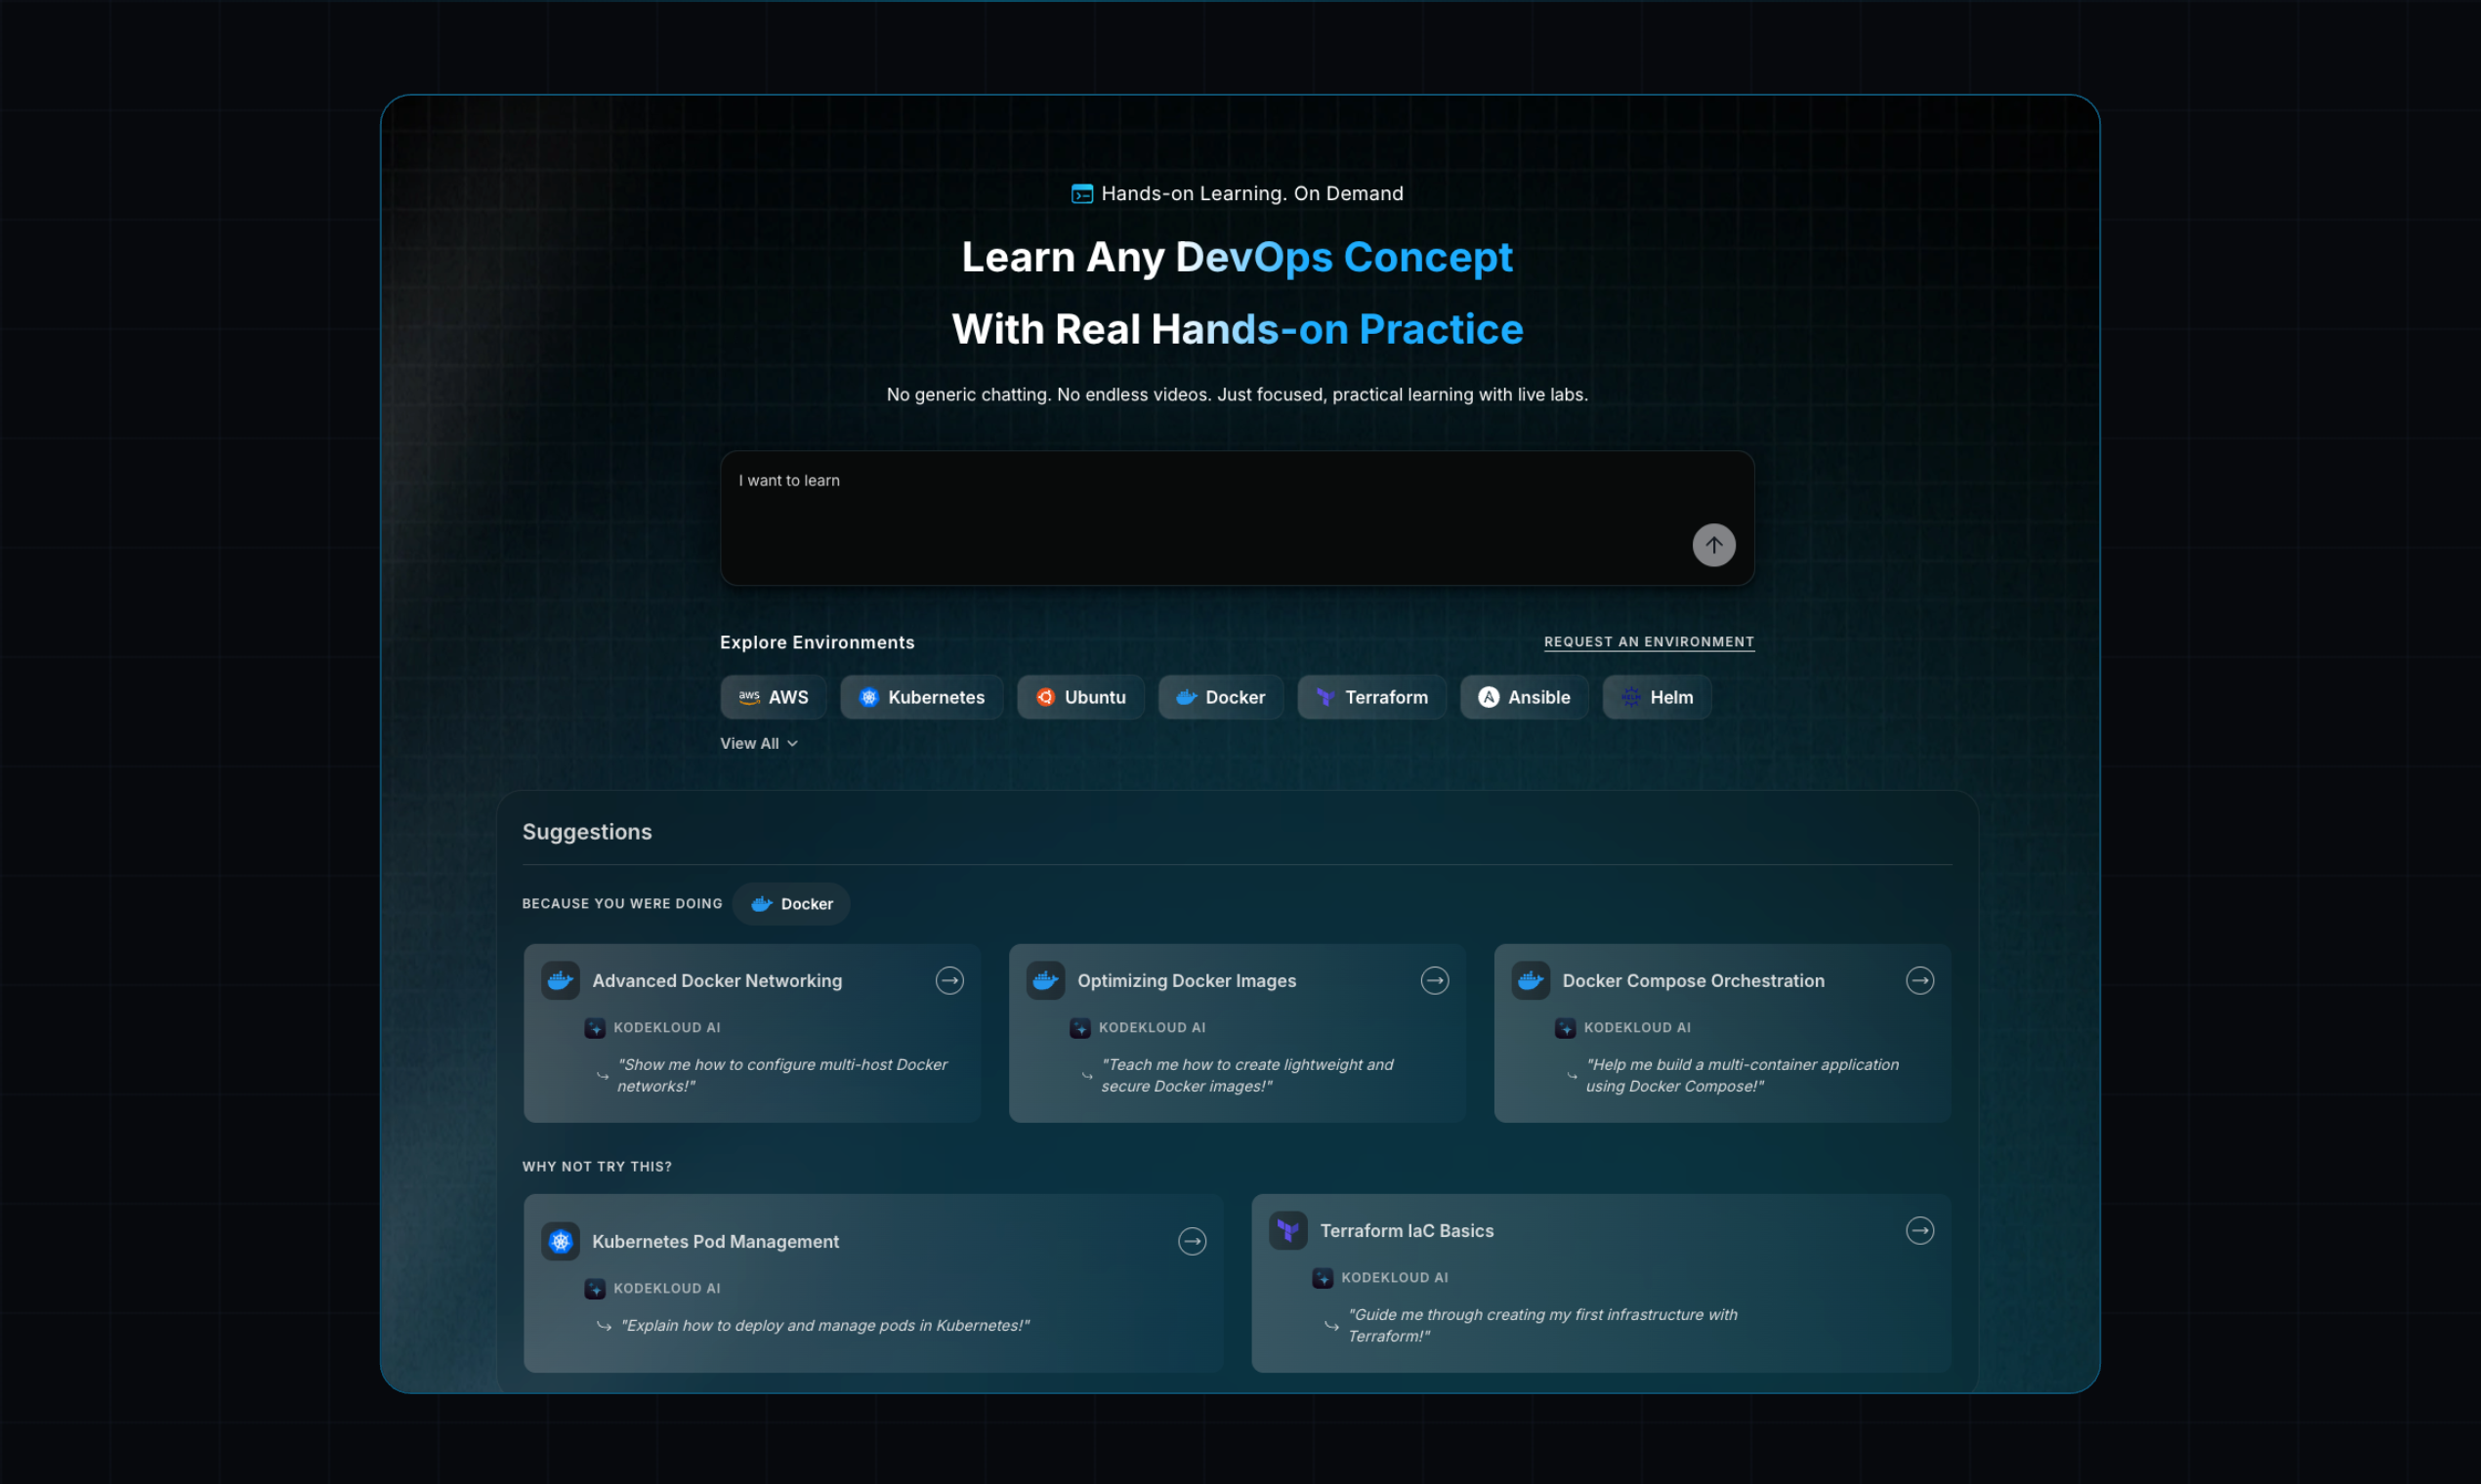
Task: Pick the Docker environment chip
Action: pos(1219,697)
